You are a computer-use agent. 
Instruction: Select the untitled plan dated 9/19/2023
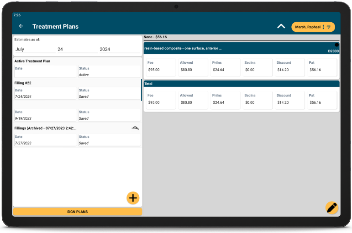tap(77, 115)
